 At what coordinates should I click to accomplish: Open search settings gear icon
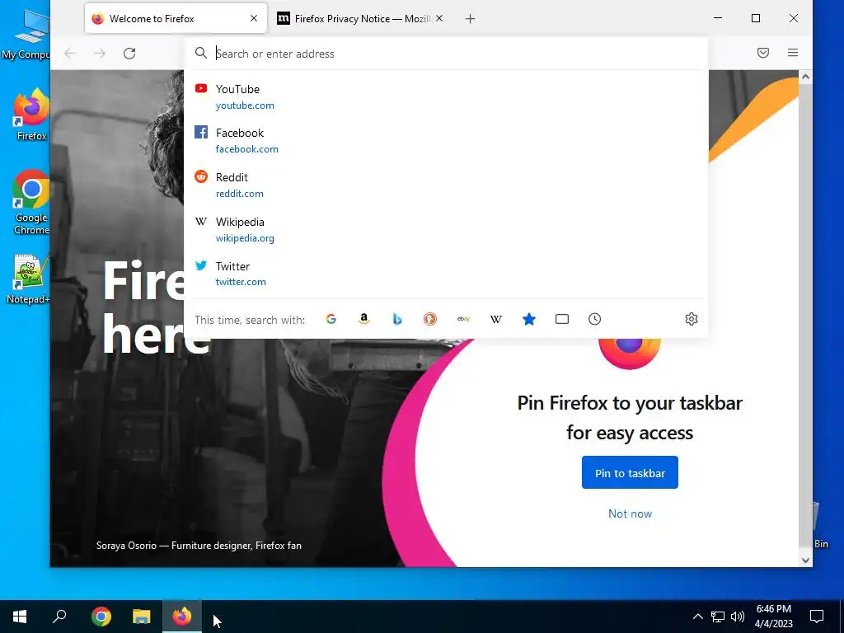click(x=692, y=319)
